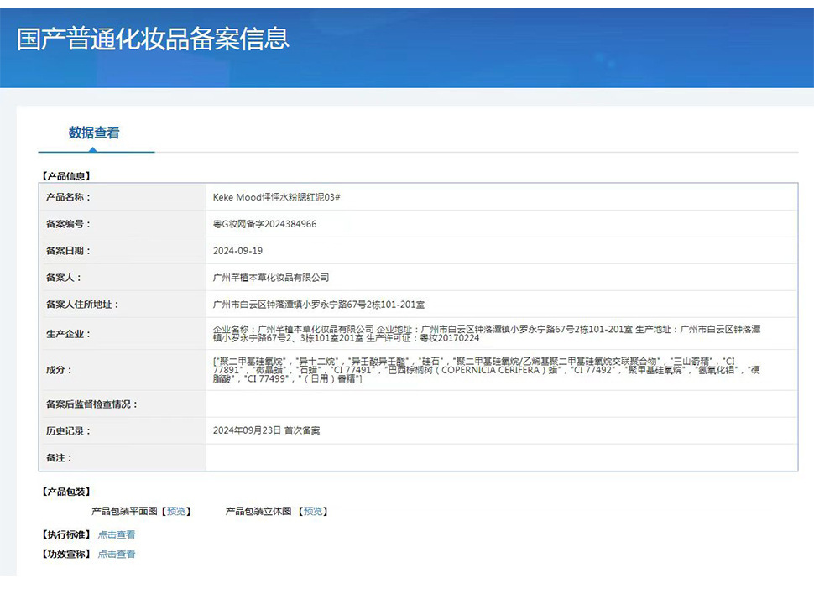Image resolution: width=814 pixels, height=599 pixels.
Task: Open 点击查看 next to 功效宣称
Action: click(x=117, y=555)
